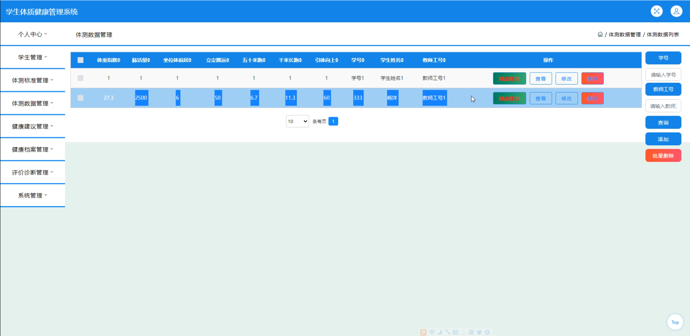The height and width of the screenshot is (336, 690).
Task: Click the 杨洋 name cell
Action: pyautogui.click(x=392, y=98)
